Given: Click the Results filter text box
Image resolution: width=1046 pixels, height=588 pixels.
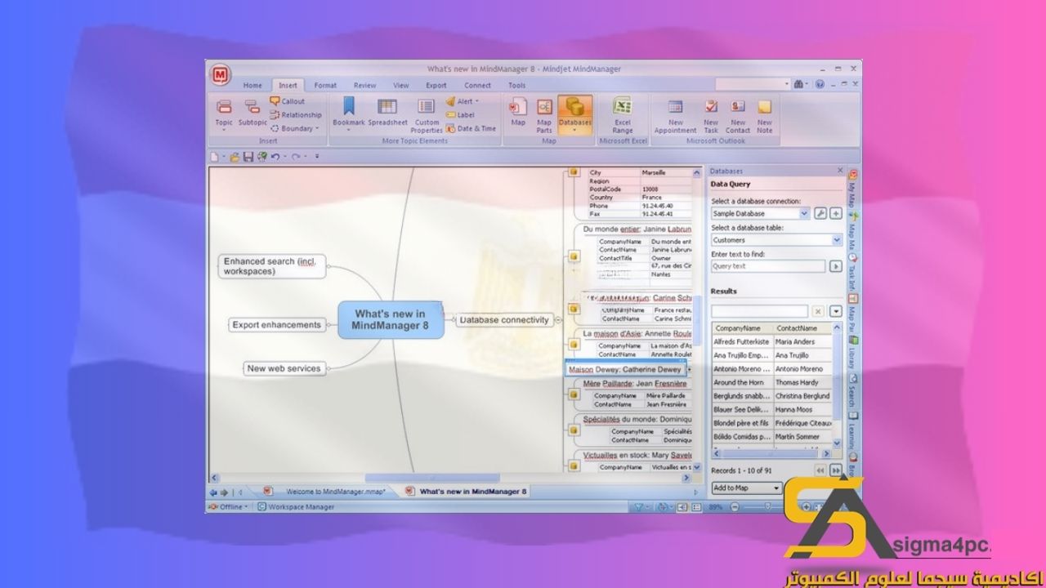Looking at the screenshot, I should pyautogui.click(x=759, y=311).
